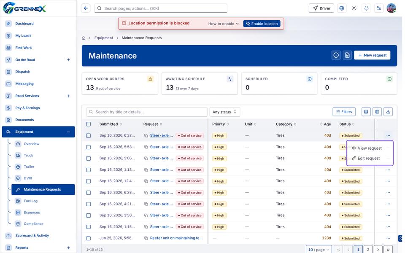
Task: Click the Enable location button
Action: [x=262, y=24]
